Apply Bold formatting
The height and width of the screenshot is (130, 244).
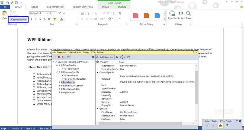click(x=31, y=19)
